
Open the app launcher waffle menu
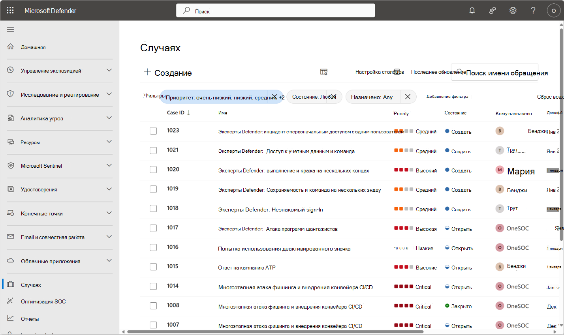[x=10, y=11]
